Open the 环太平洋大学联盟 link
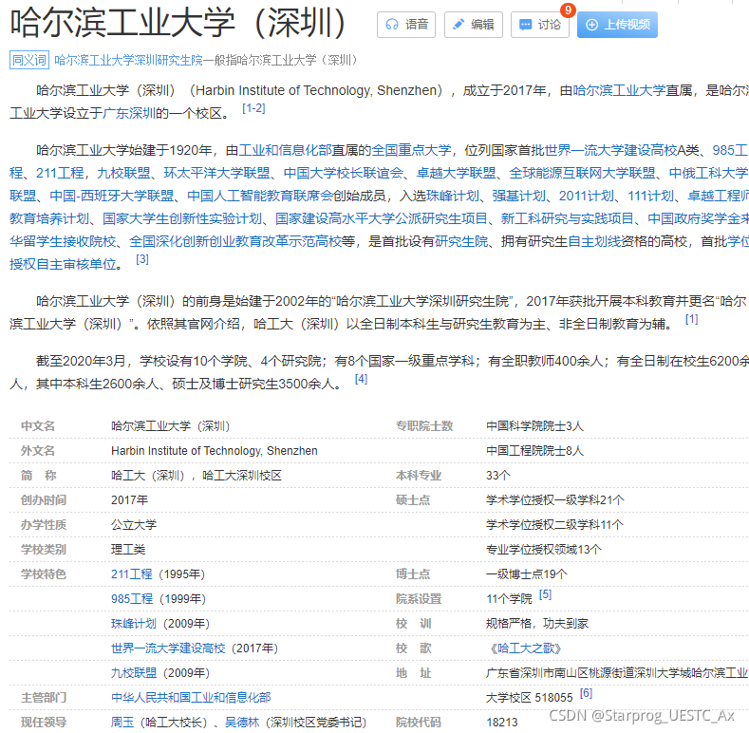 216,173
